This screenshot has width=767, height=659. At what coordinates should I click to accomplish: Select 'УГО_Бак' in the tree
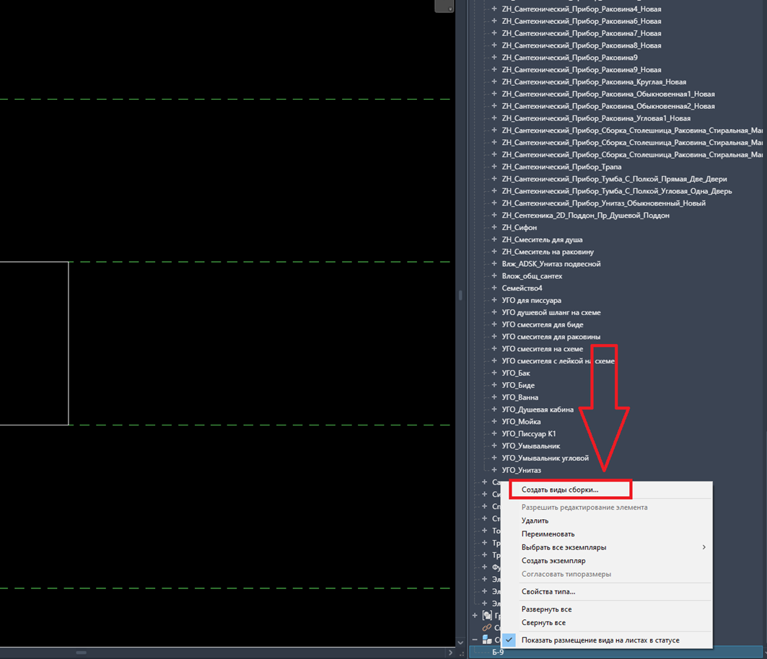click(516, 373)
